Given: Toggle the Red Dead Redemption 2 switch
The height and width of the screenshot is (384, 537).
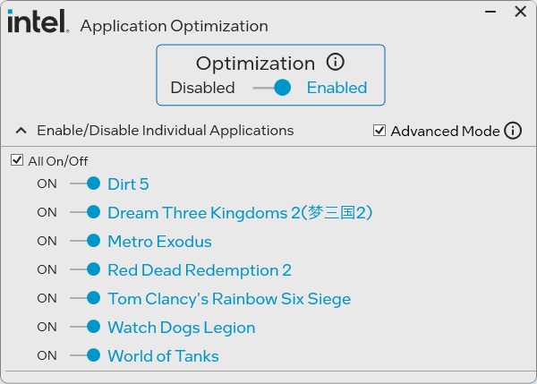Looking at the screenshot, I should (x=85, y=269).
